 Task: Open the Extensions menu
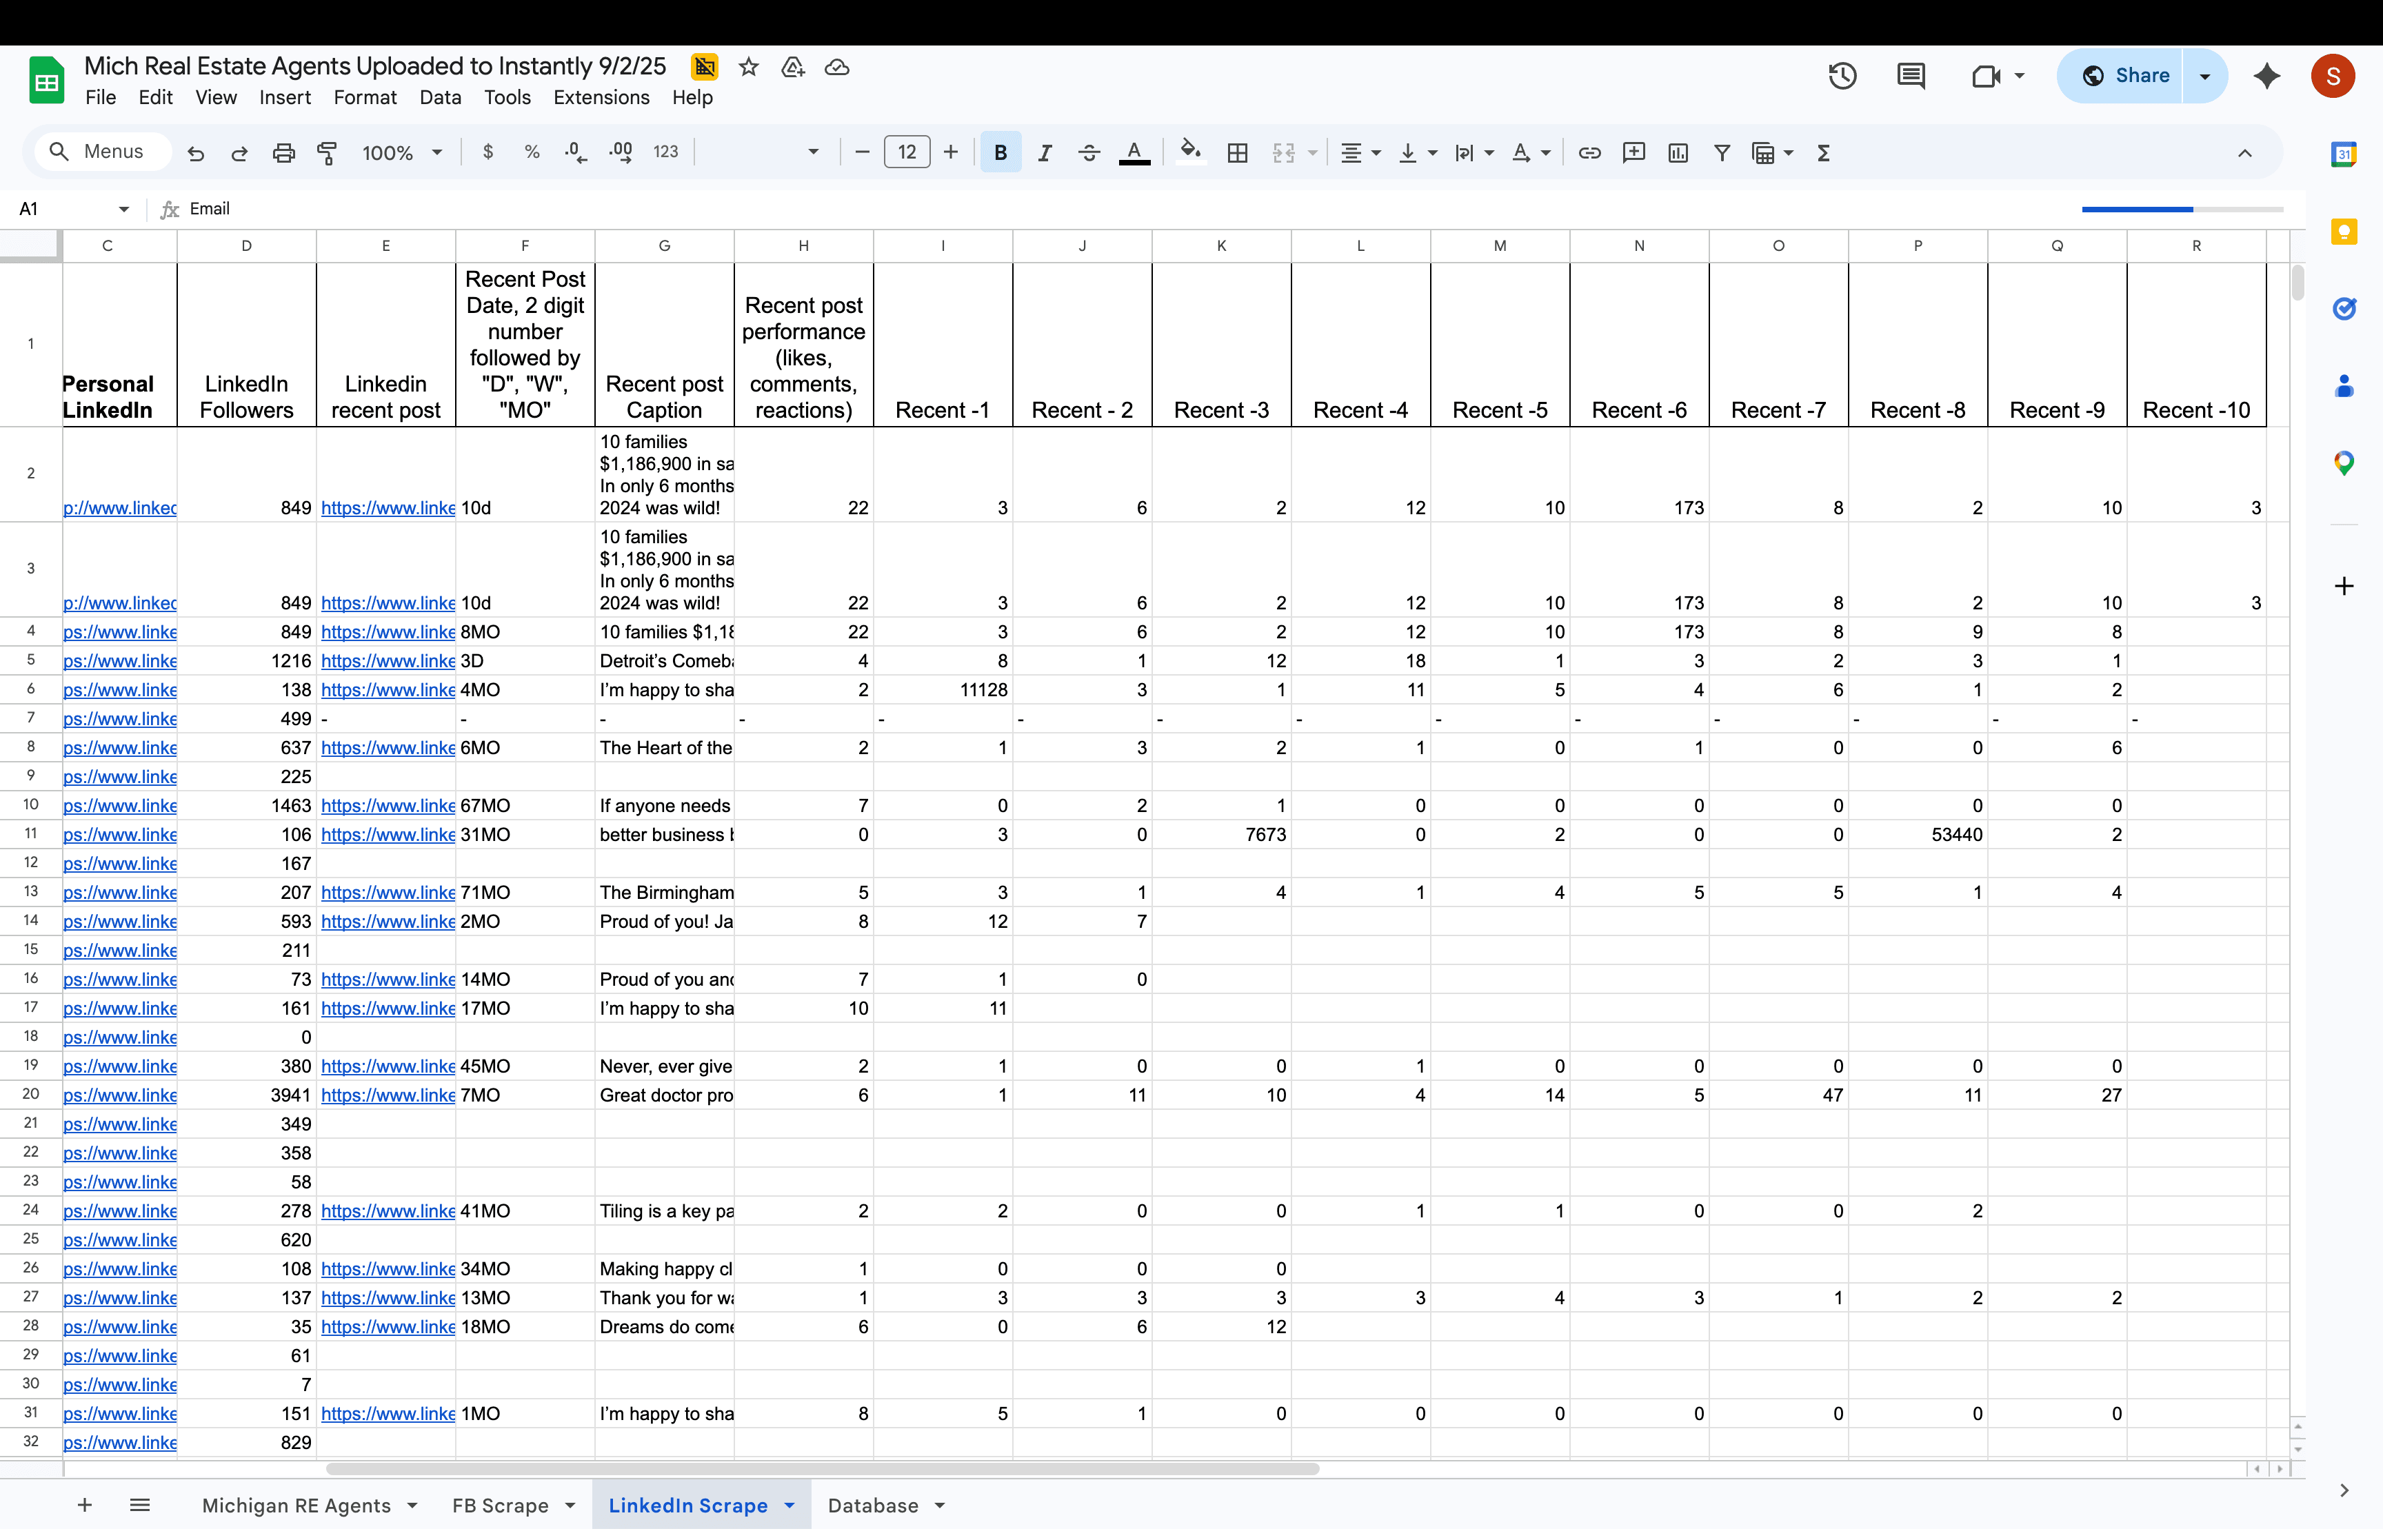[x=601, y=98]
